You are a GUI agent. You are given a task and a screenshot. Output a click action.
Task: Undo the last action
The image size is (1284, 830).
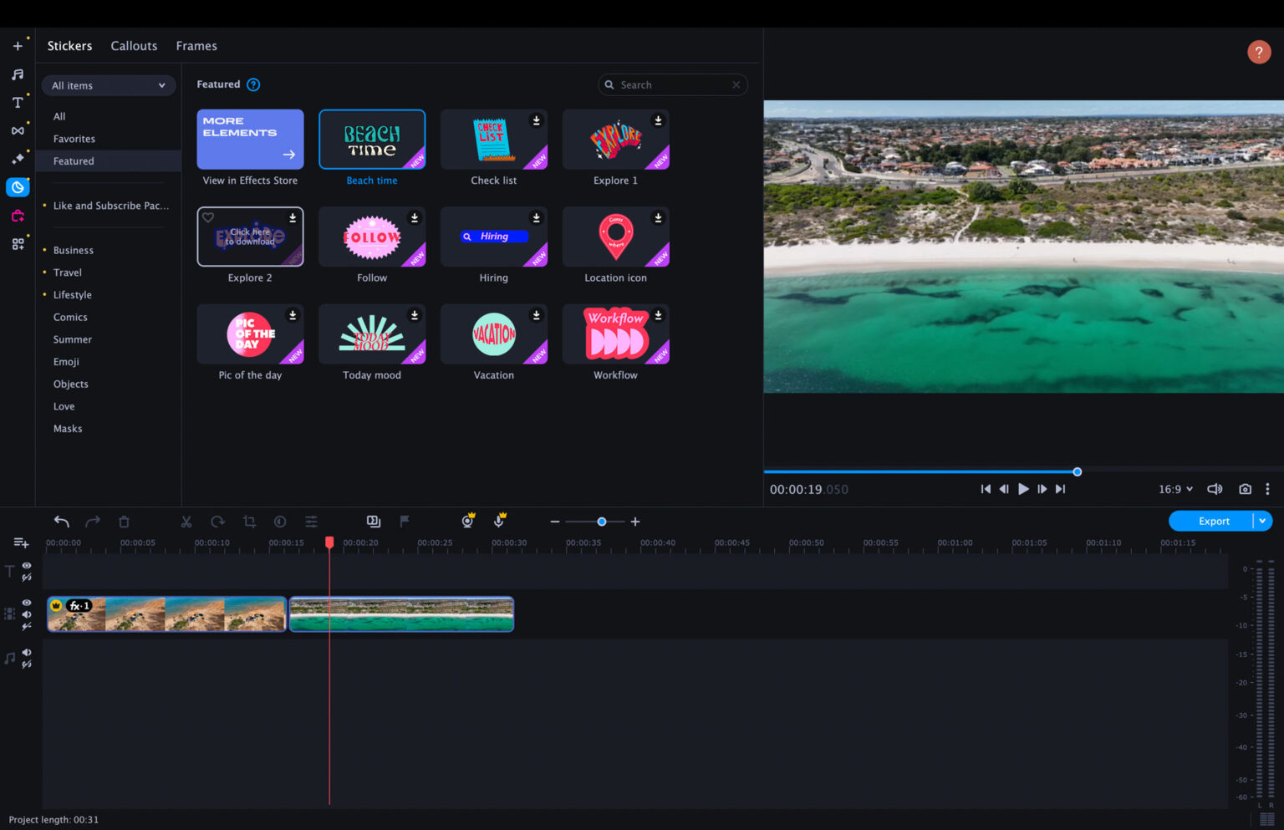tap(61, 521)
